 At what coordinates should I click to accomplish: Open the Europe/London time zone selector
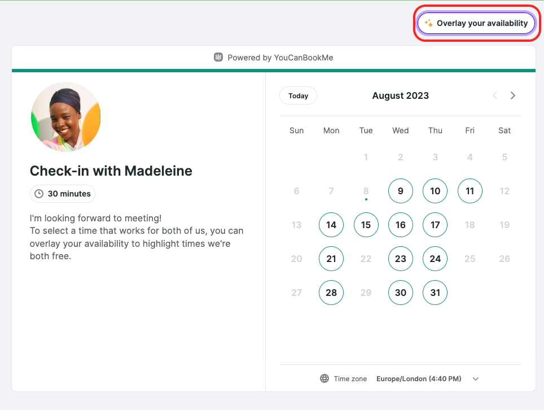pyautogui.click(x=418, y=379)
